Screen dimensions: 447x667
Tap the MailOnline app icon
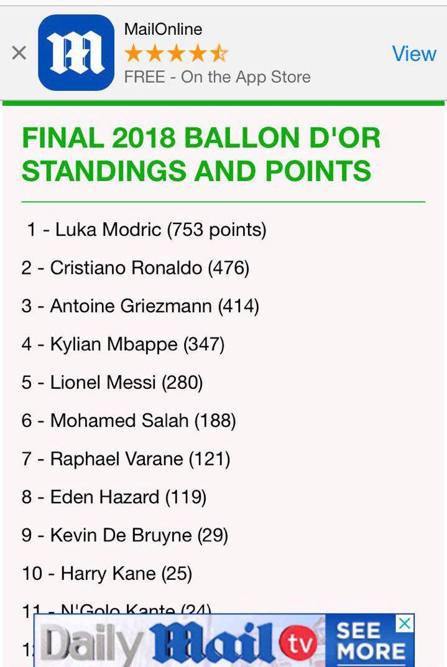[x=76, y=52]
